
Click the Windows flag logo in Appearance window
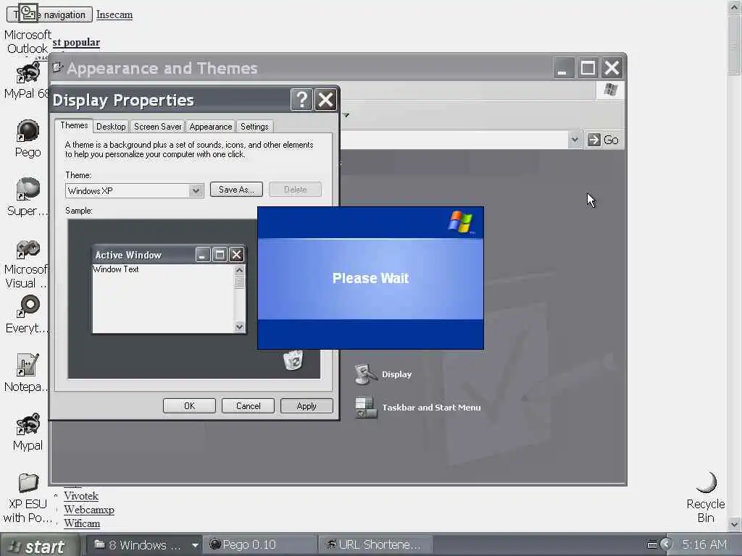pos(610,90)
